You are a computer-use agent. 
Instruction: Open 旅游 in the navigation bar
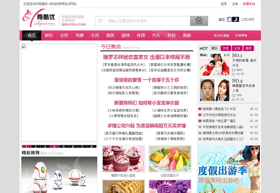click(187, 35)
